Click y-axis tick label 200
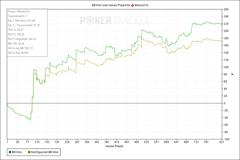This screenshot has height=160, width=240. (x=226, y=31)
